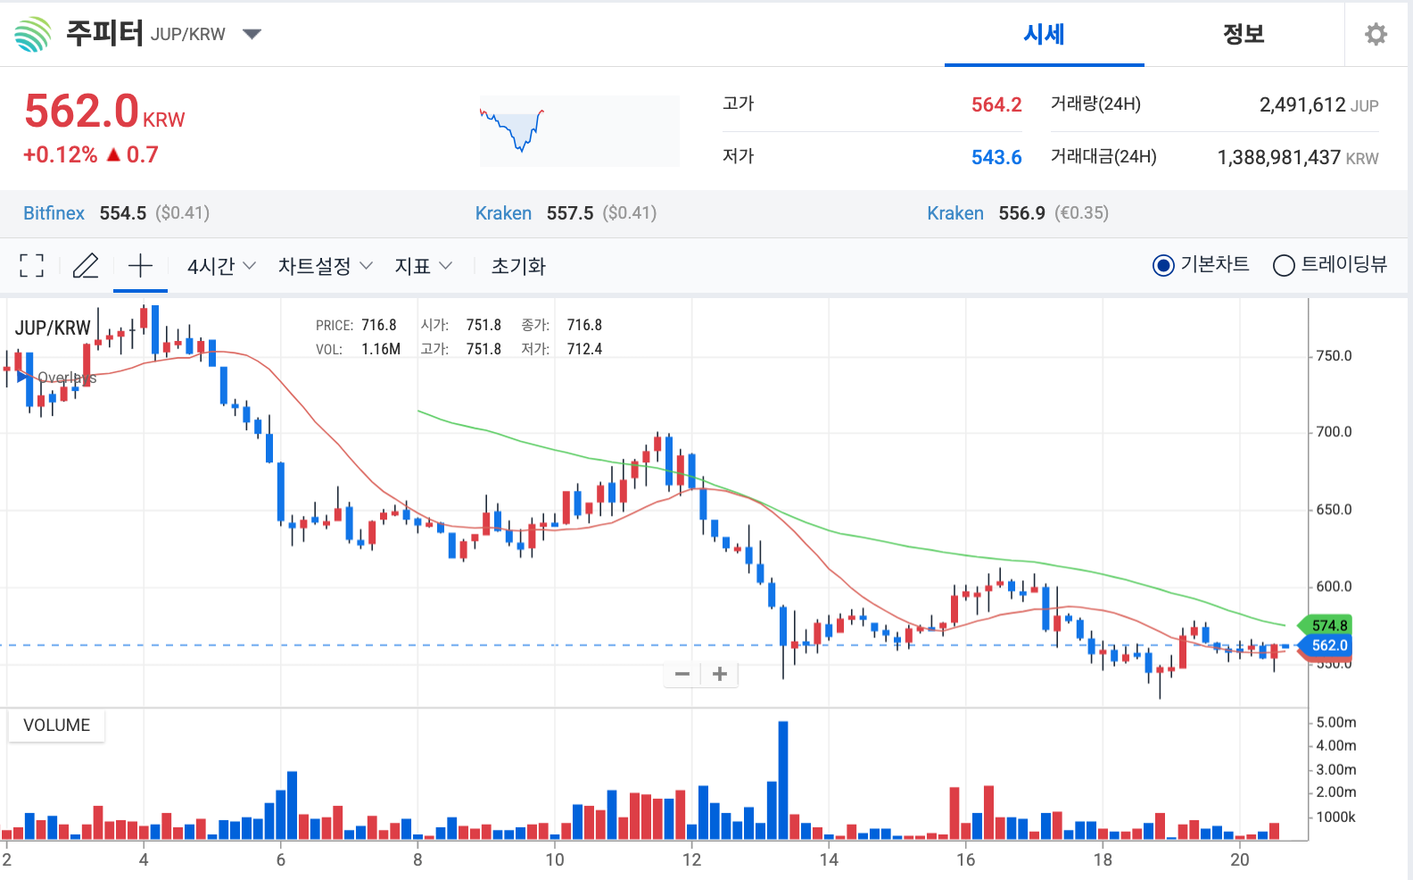Open the Bitfinex price link

(x=54, y=213)
